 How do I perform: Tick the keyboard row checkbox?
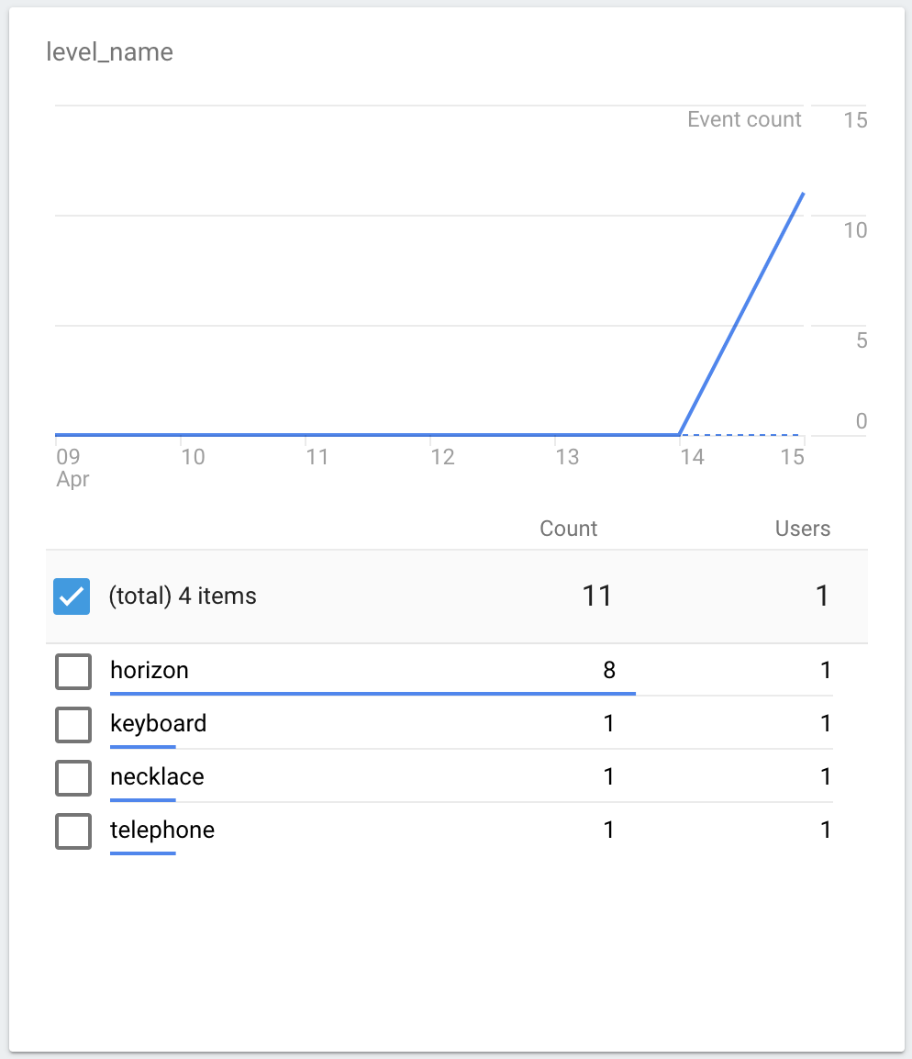[73, 724]
